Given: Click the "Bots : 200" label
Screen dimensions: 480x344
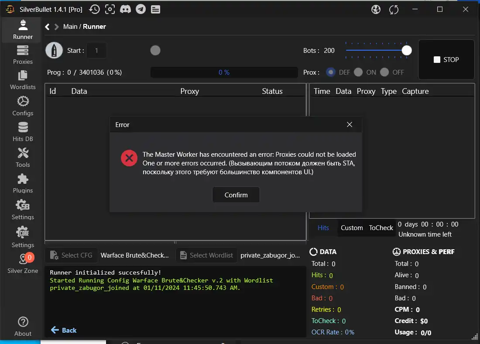Looking at the screenshot, I should (319, 51).
